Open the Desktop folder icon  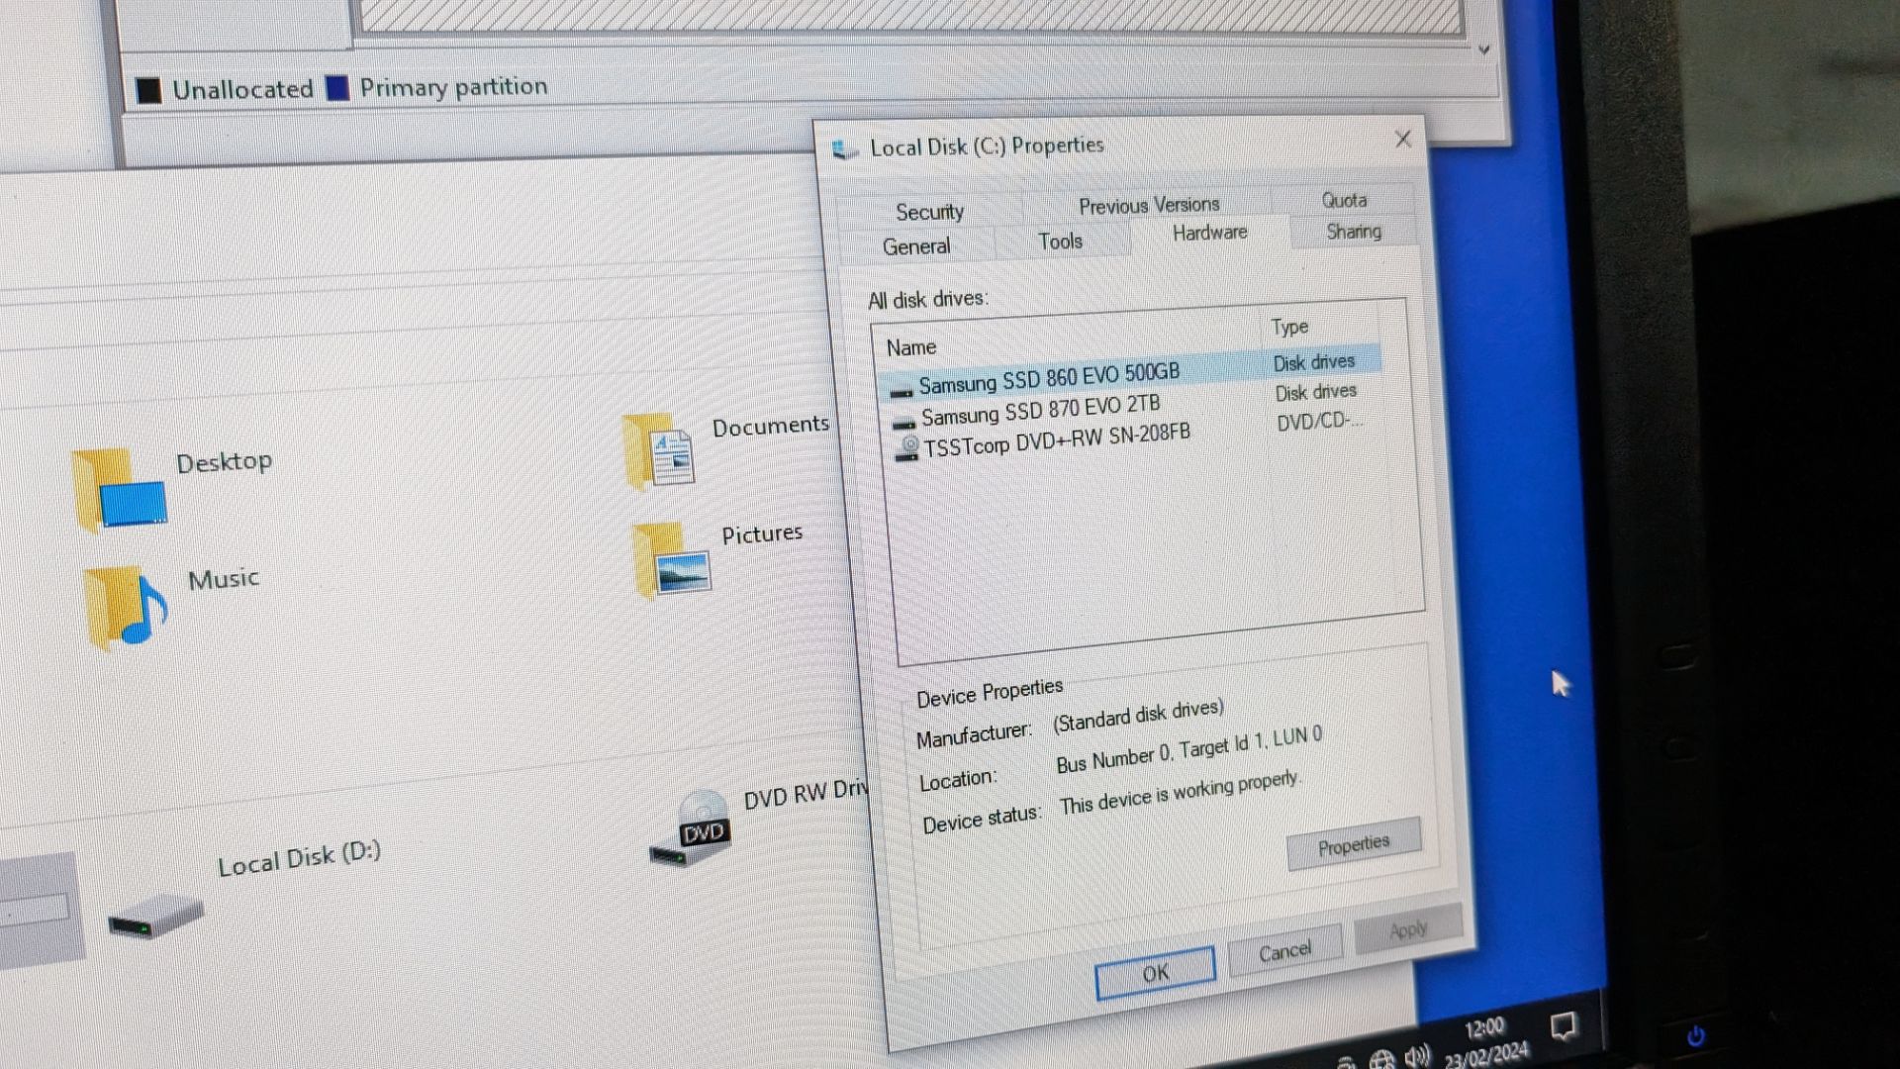pos(119,489)
